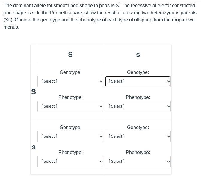Open the focused Genotype dropdown in the top-right cell
This screenshot has width=201, height=177.
tap(138, 81)
